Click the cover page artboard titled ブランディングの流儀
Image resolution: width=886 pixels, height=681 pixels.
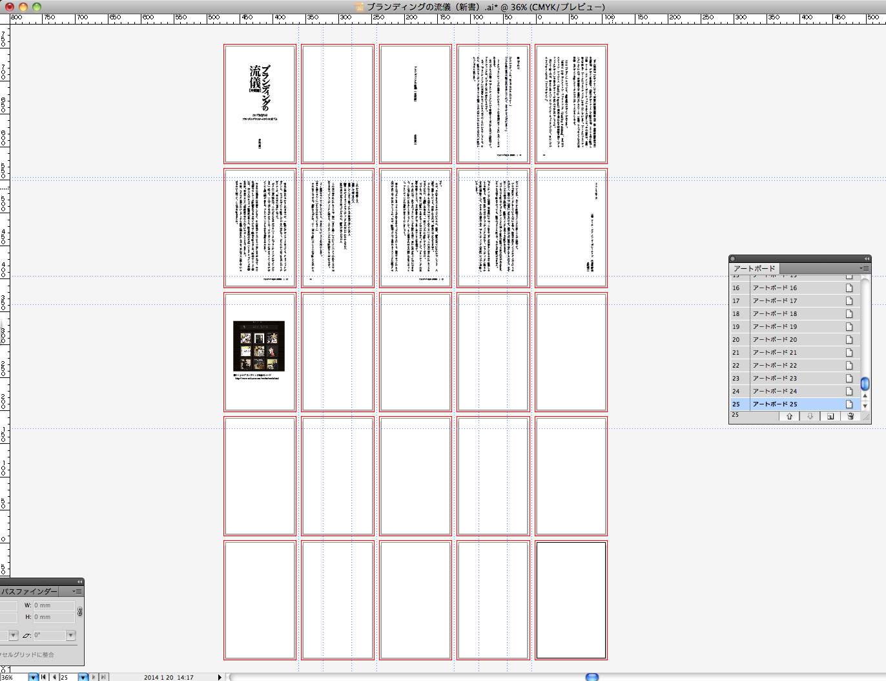pos(260,104)
